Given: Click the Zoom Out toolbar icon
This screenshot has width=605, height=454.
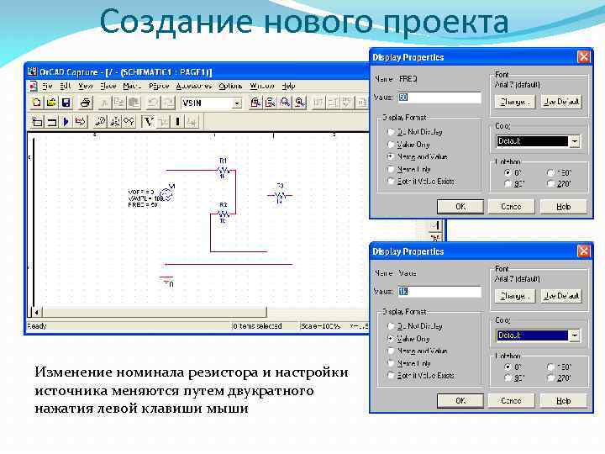Looking at the screenshot, I should coord(270,103).
